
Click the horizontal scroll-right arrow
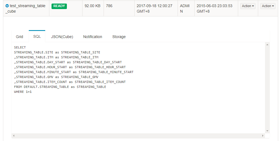pos(263,136)
